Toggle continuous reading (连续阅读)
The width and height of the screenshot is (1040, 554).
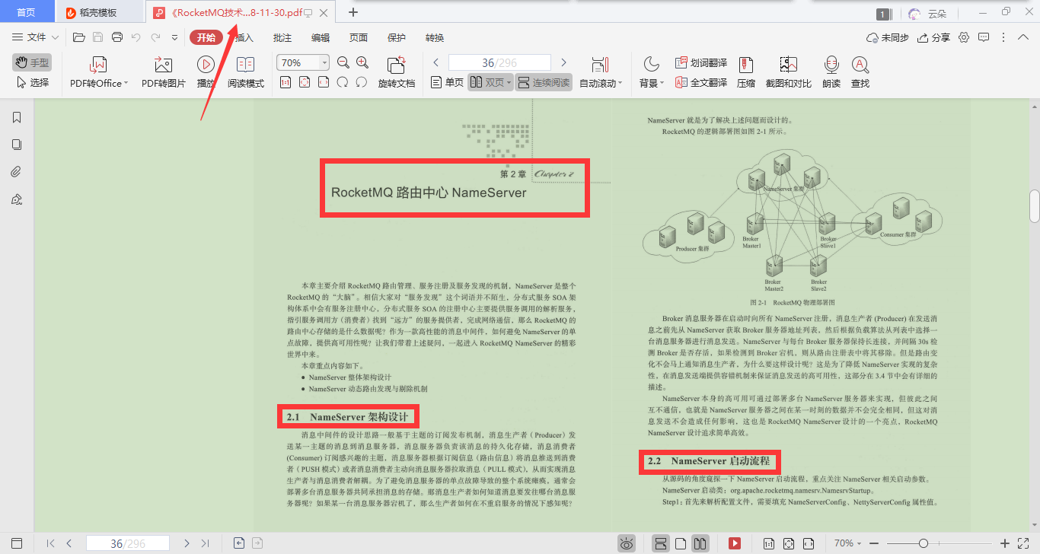[544, 82]
